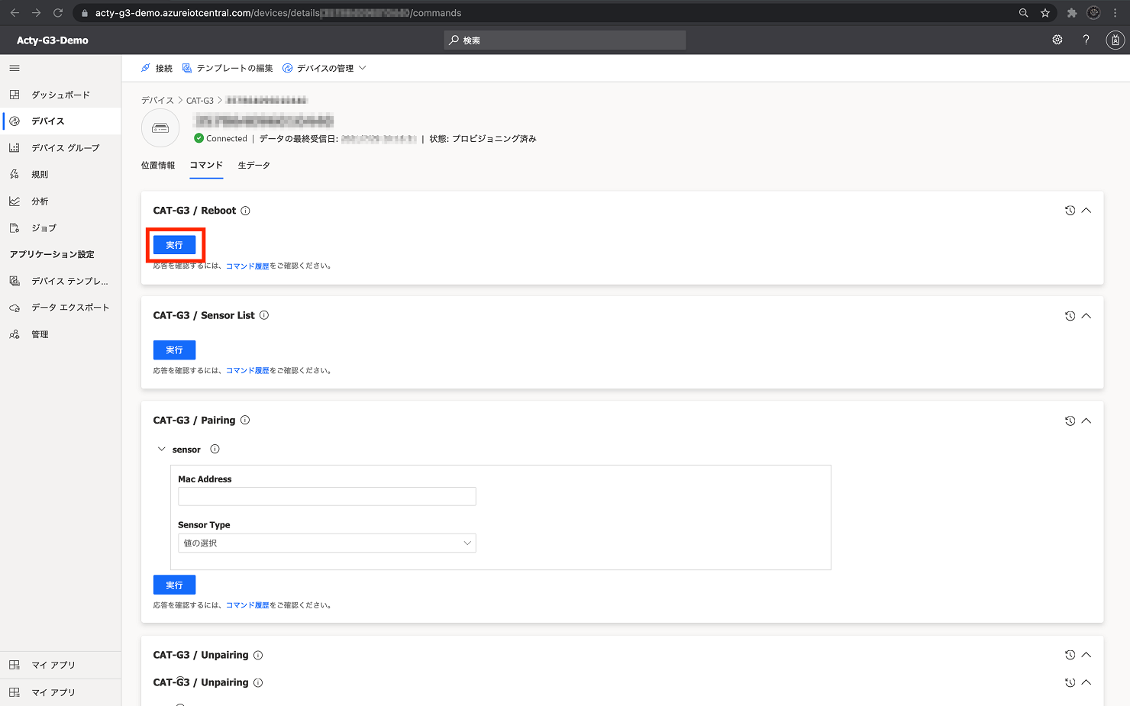Run the Sensor List command with 実行
Viewport: 1130px width, 706px height.
click(174, 350)
